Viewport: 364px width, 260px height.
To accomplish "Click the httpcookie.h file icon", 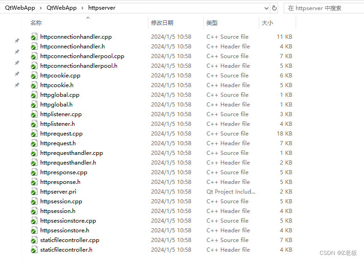I will pos(34,85).
